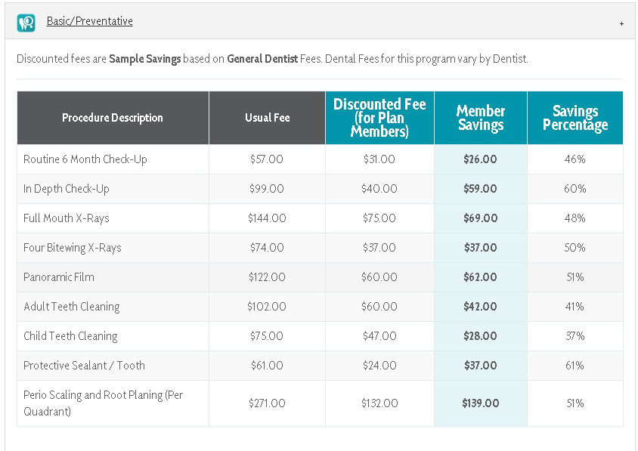This screenshot has height=451, width=638.
Task: Click the 61% savings percentage cell
Action: (575, 365)
